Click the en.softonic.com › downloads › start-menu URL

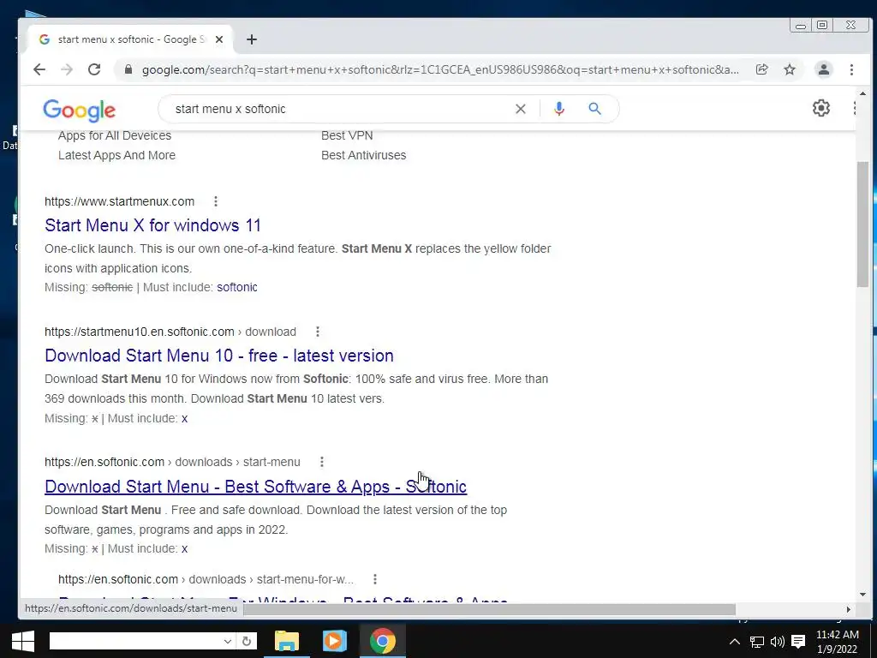click(x=172, y=462)
